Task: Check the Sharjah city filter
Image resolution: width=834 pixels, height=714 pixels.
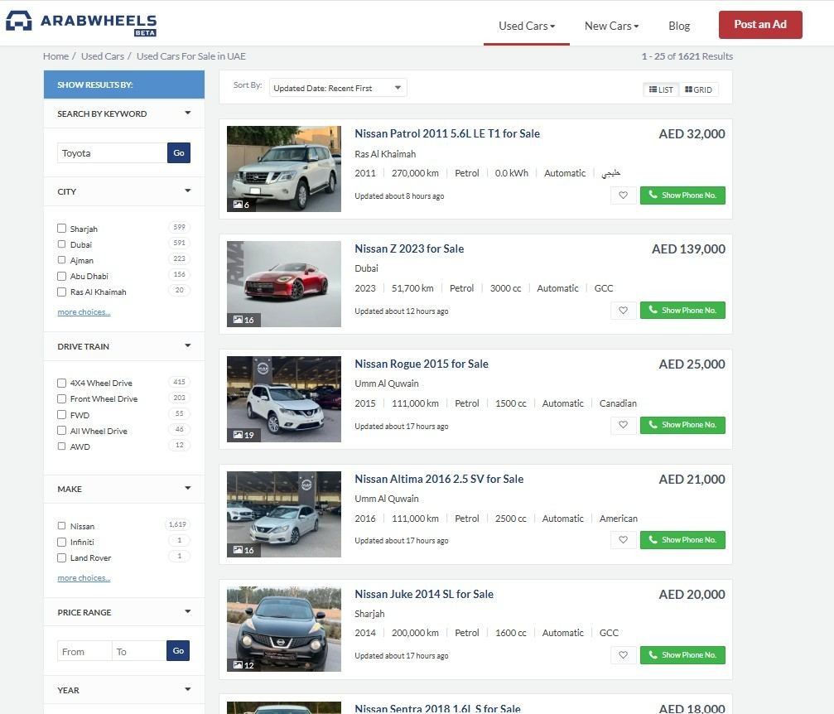Action: click(x=61, y=229)
